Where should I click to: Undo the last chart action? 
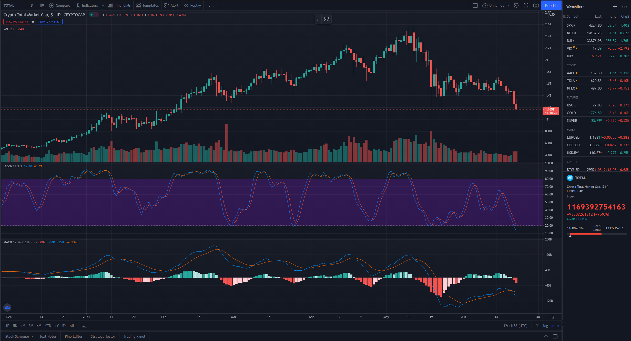208,5
